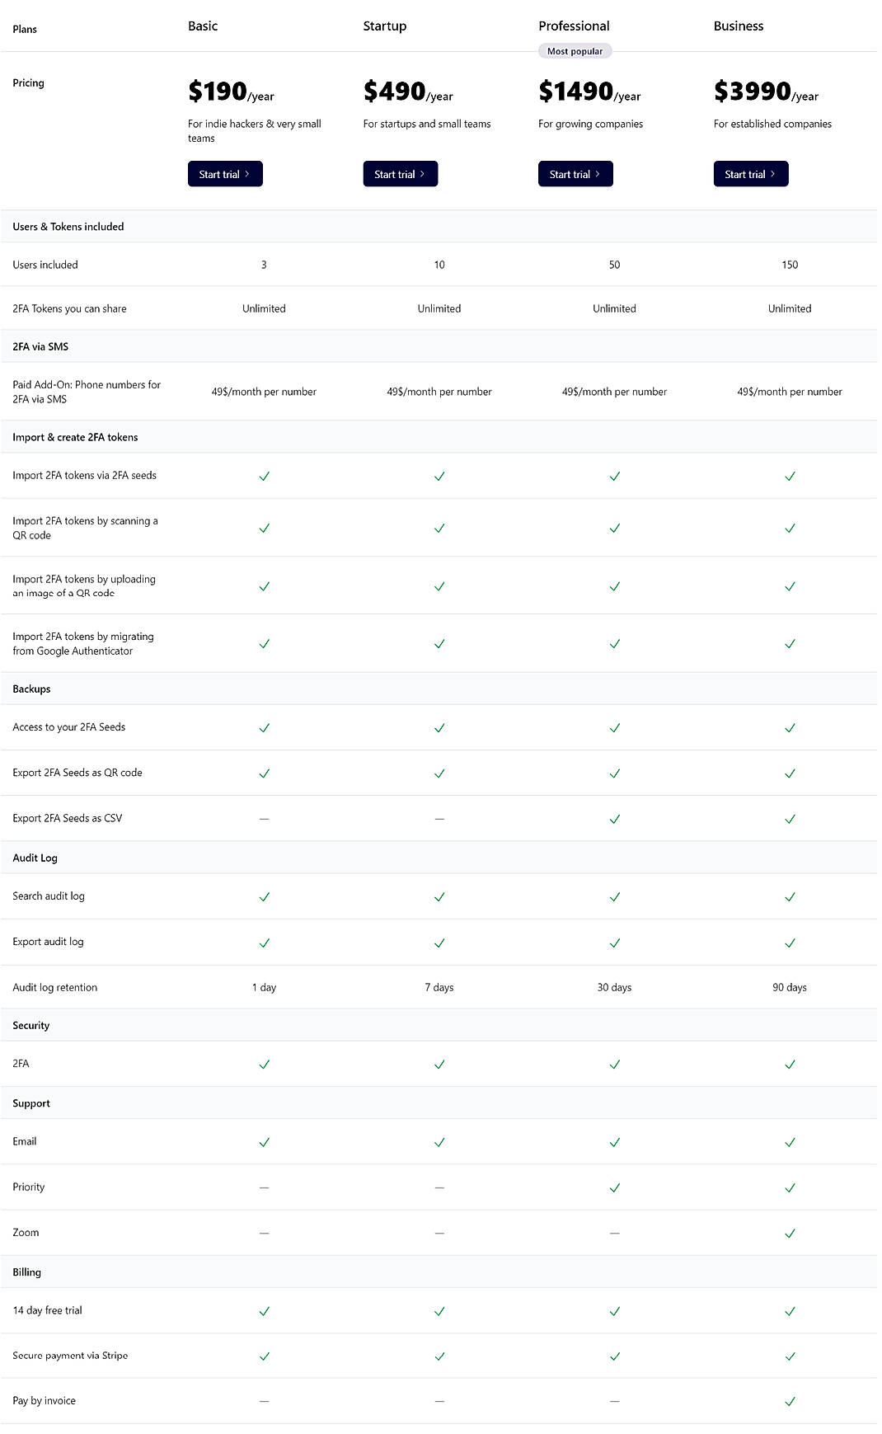Click the Backups section header
The height and width of the screenshot is (1434, 882).
30,689
